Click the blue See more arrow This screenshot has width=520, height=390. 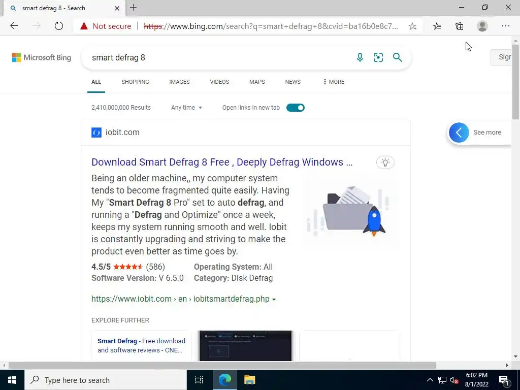tap(459, 133)
